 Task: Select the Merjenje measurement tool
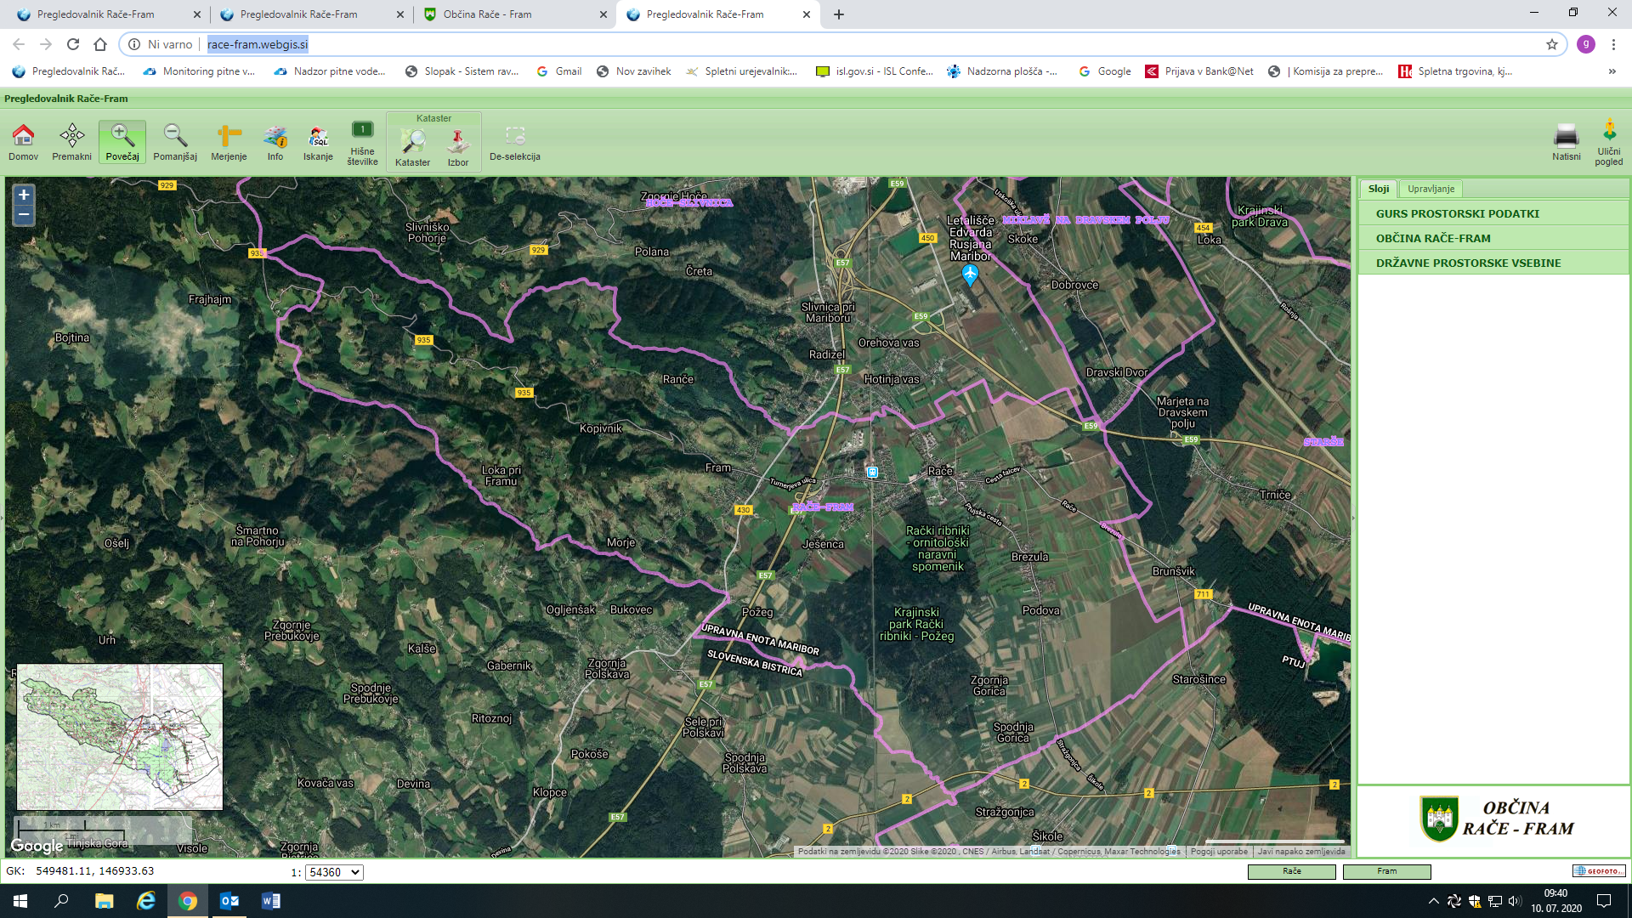[229, 141]
